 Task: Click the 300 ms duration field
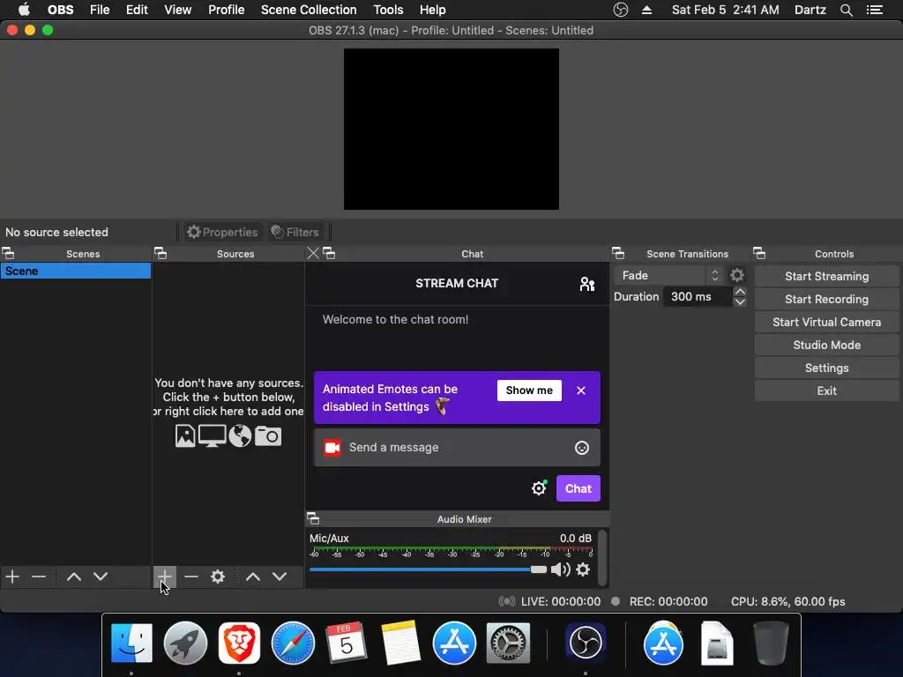(698, 297)
